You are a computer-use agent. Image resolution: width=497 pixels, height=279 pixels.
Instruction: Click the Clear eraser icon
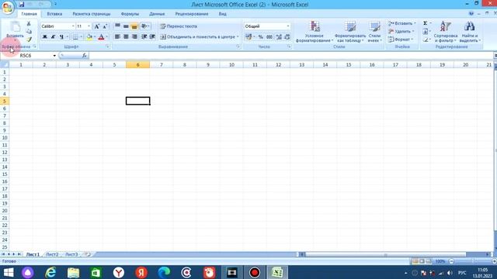point(426,40)
